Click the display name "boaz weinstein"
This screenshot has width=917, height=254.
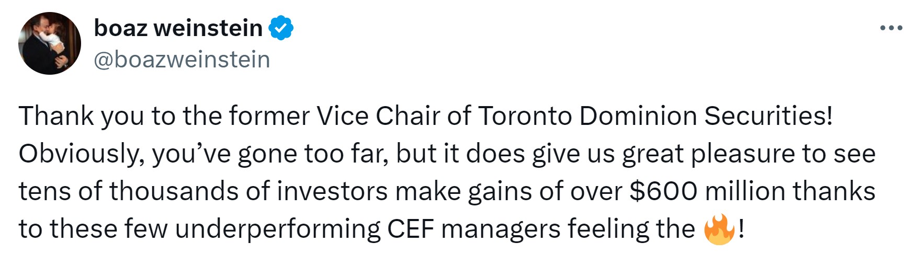(x=178, y=28)
